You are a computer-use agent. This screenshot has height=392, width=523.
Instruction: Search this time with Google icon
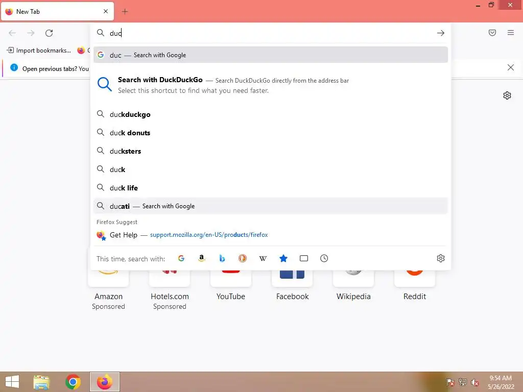(181, 258)
